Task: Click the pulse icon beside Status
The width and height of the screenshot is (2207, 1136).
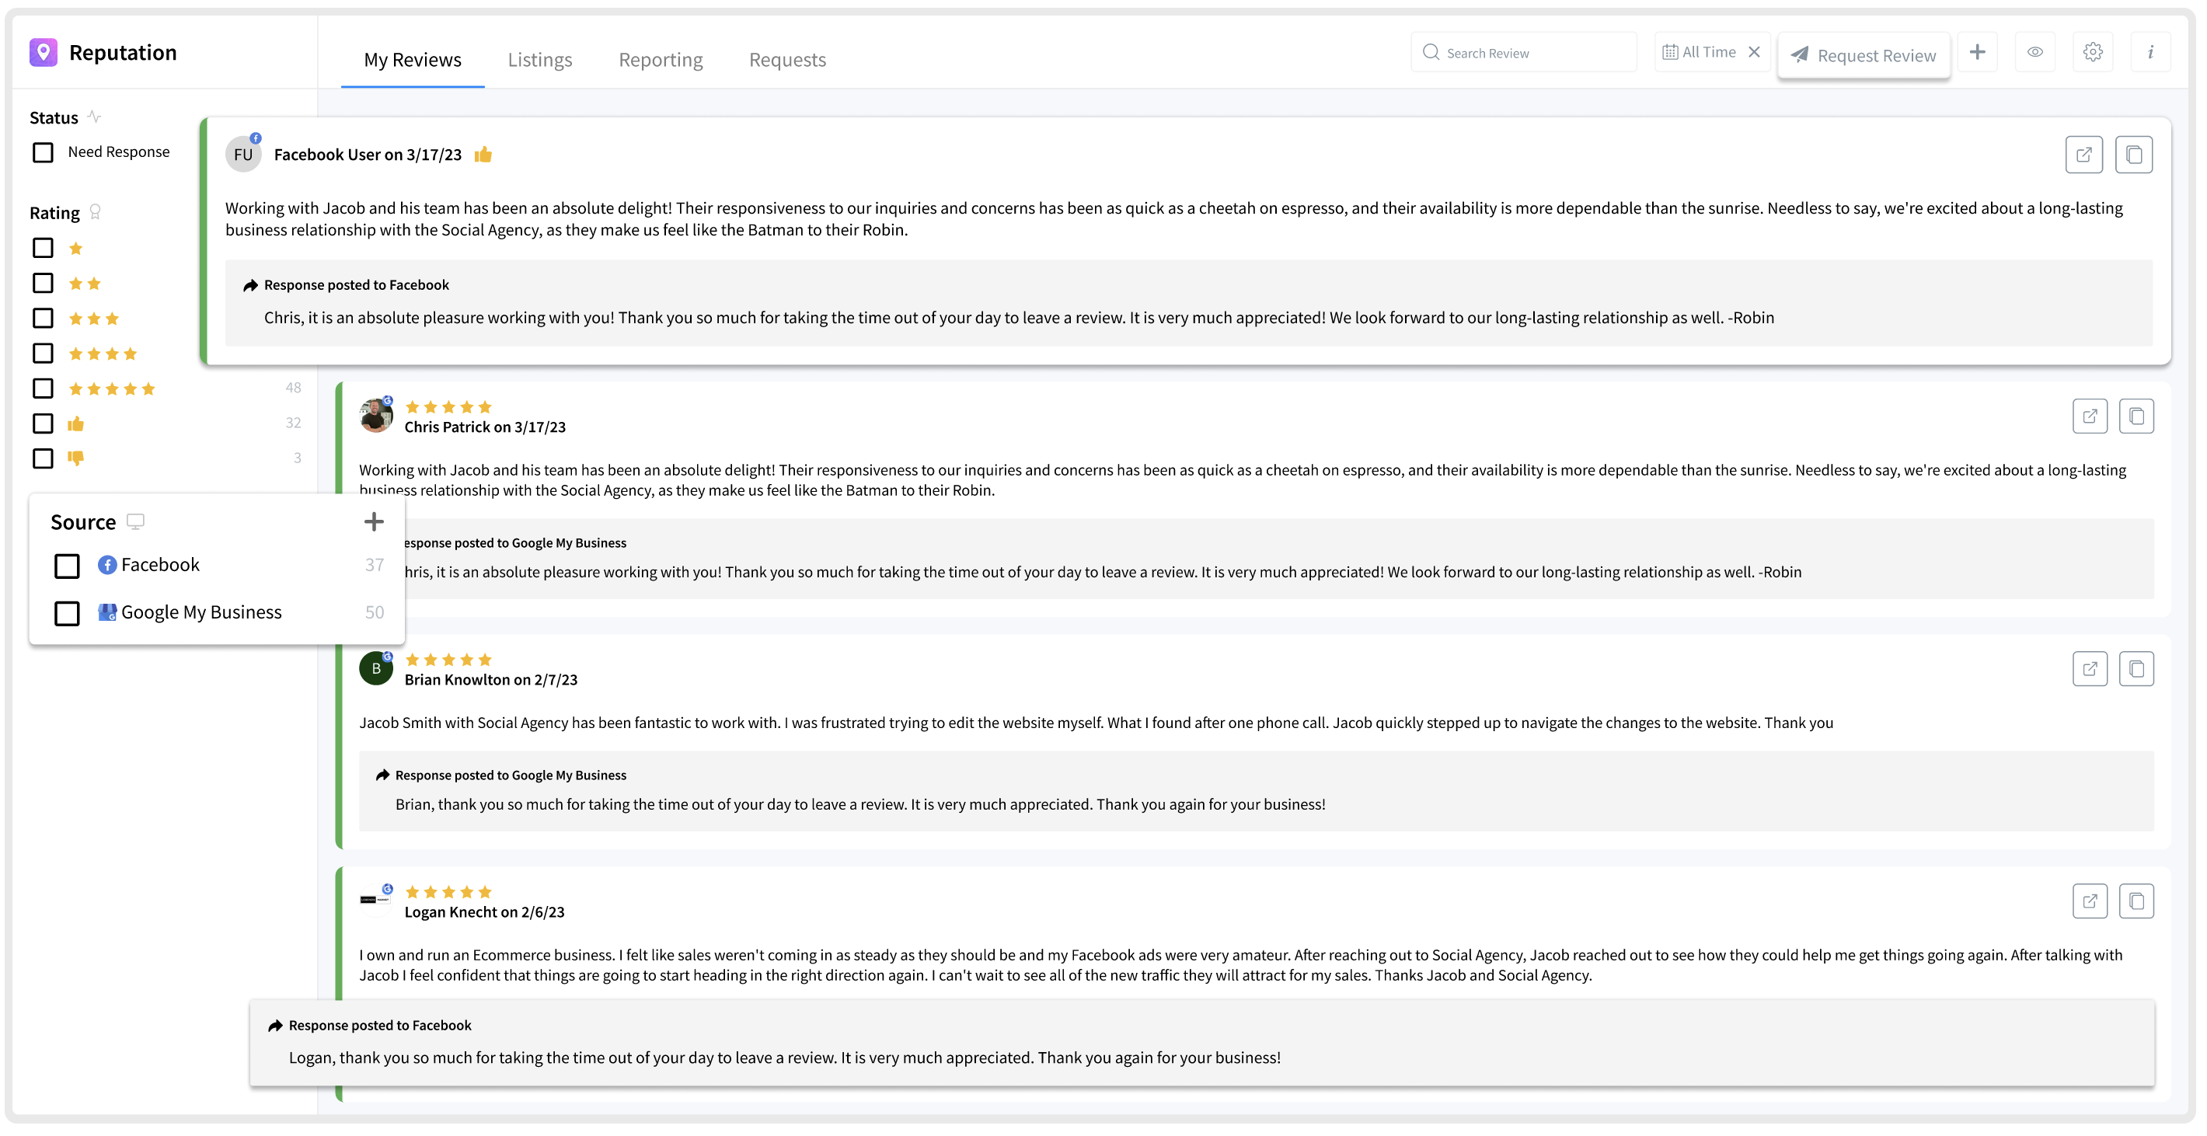Action: coord(94,117)
